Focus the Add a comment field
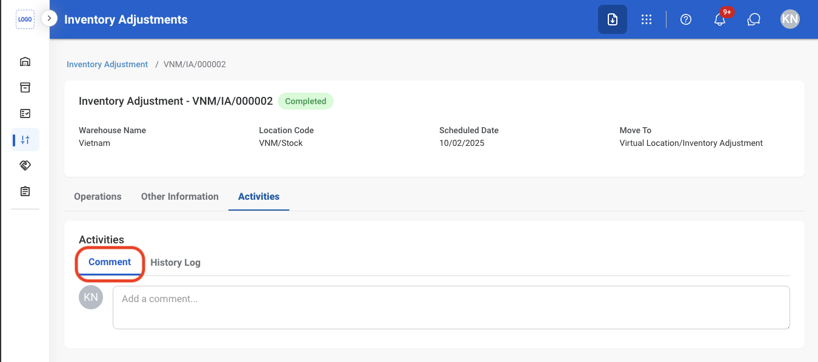This screenshot has height=362, width=818. (451, 308)
